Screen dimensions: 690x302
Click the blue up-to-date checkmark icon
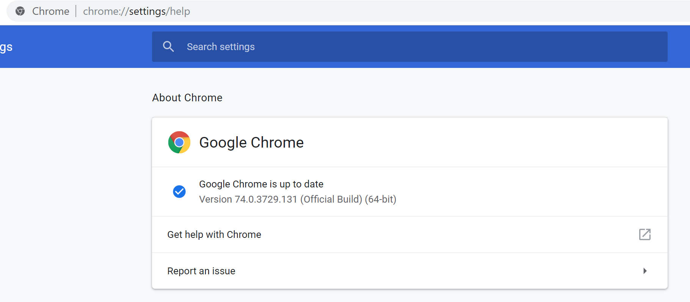(179, 192)
